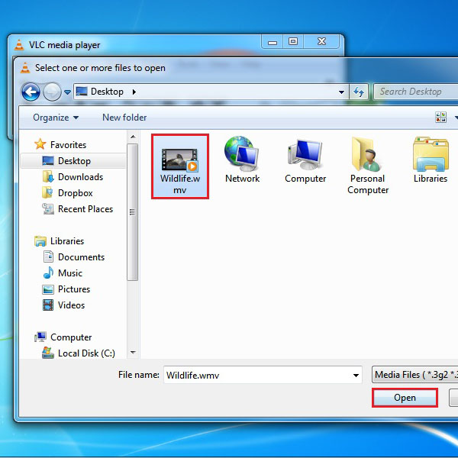This screenshot has width=458, height=458.
Task: Select the Libraries folder in file list
Action: [x=431, y=160]
